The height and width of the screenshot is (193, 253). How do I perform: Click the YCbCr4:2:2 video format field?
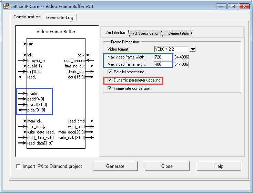[x=171, y=49]
